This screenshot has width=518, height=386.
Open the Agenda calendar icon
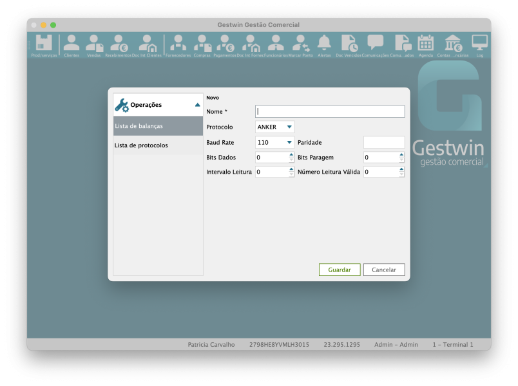pos(426,44)
